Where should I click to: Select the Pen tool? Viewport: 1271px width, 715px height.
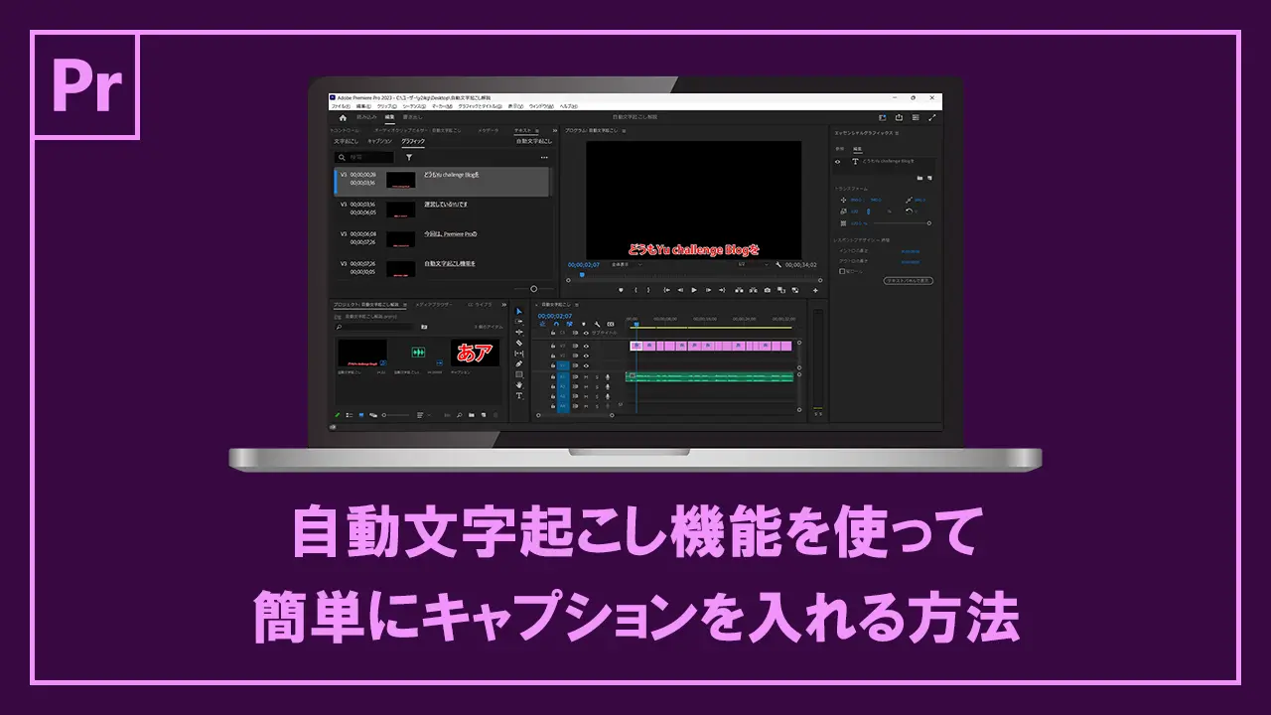pyautogui.click(x=518, y=363)
